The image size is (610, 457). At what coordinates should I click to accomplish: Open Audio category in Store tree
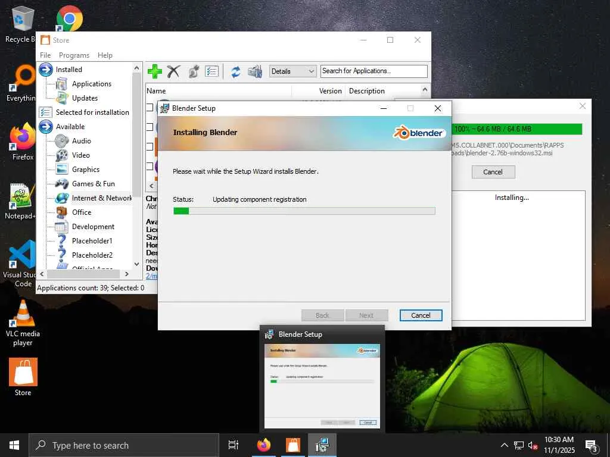click(81, 140)
